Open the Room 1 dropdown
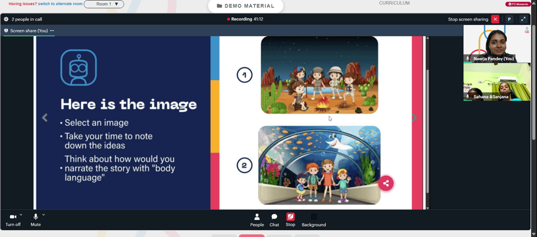The width and height of the screenshot is (537, 237). tap(104, 4)
